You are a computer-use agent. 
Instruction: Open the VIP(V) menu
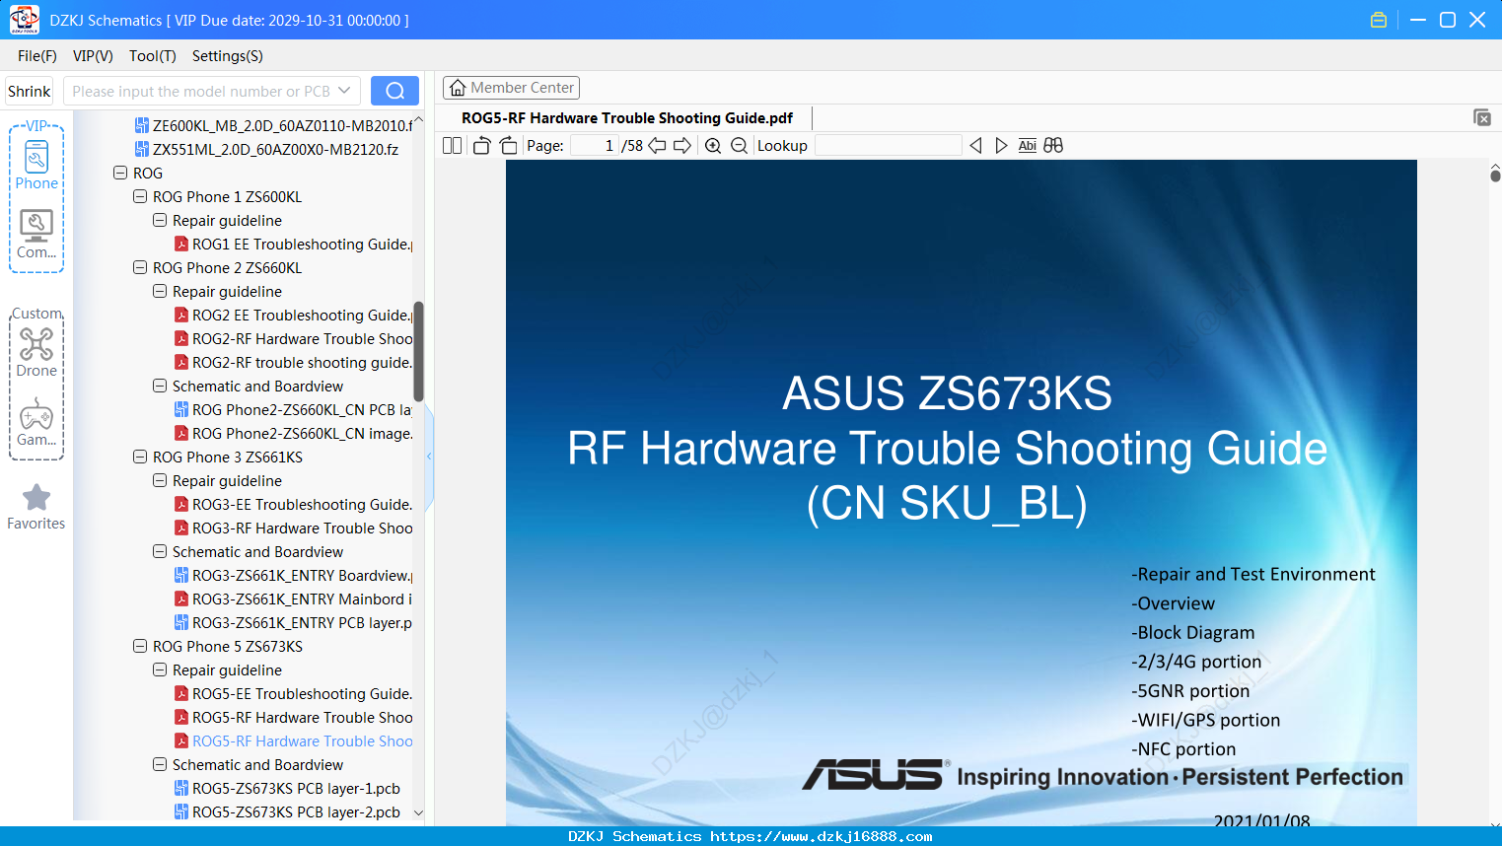(x=93, y=56)
